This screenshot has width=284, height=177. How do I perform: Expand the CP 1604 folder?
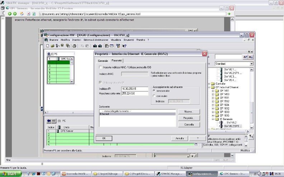(x=213, y=105)
